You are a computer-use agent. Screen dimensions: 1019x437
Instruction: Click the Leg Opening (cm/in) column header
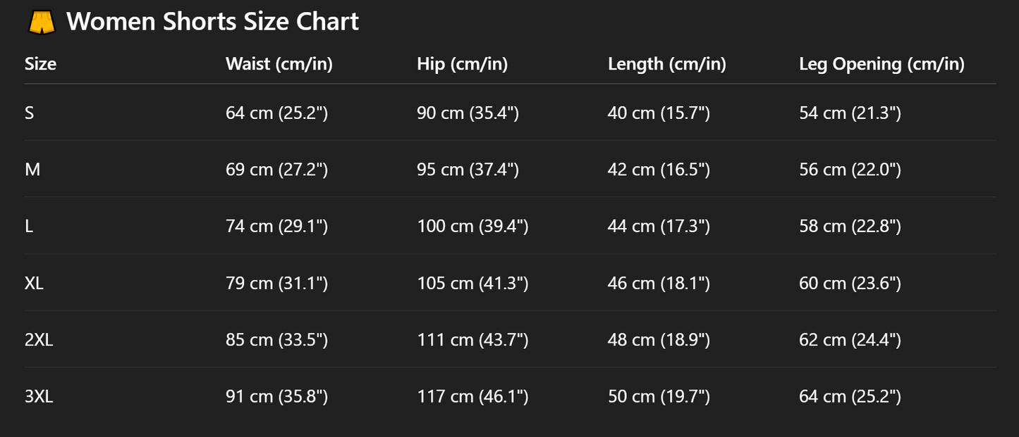[x=881, y=64]
